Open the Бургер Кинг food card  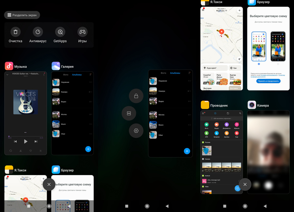[x=235, y=79]
